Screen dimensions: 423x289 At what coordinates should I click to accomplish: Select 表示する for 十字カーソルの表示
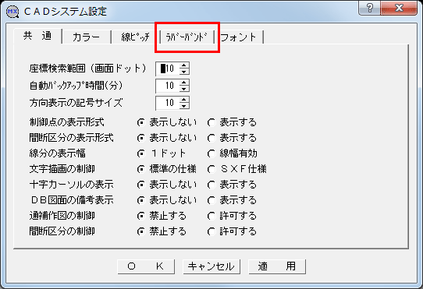(x=232, y=185)
